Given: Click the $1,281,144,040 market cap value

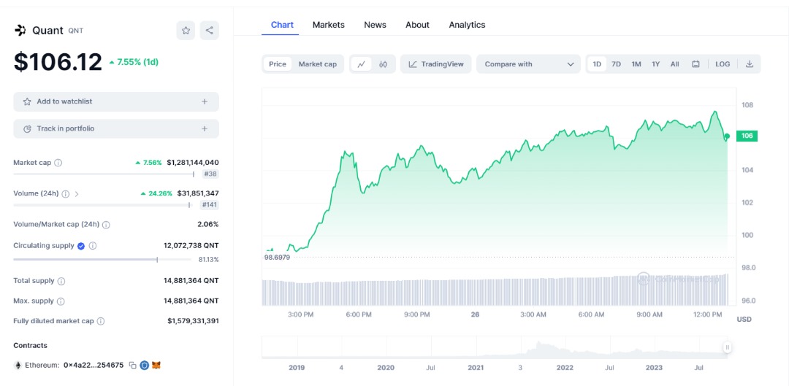Looking at the screenshot, I should (x=193, y=163).
